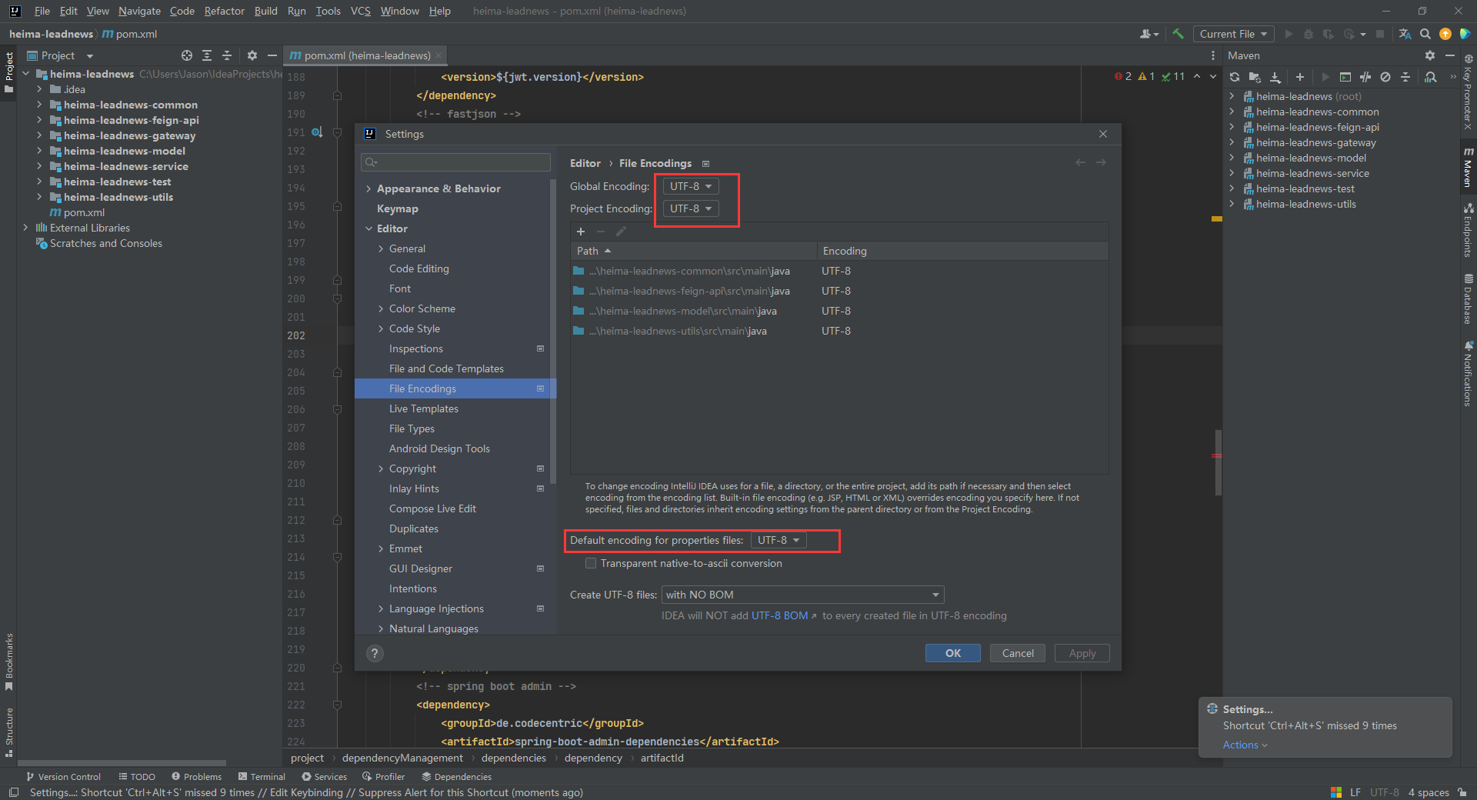Click the Maven download sources icon
Image resolution: width=1477 pixels, height=800 pixels.
point(1275,77)
